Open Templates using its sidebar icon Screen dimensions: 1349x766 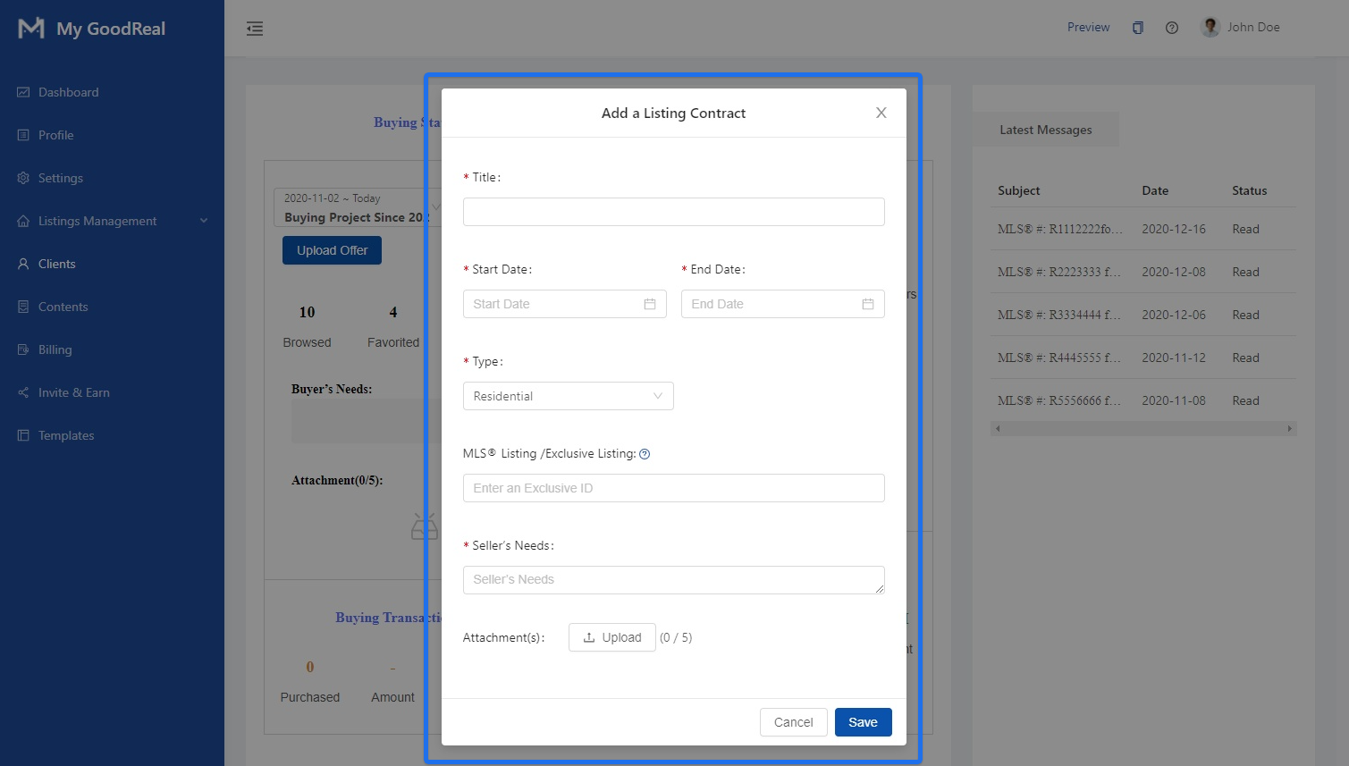tap(23, 435)
